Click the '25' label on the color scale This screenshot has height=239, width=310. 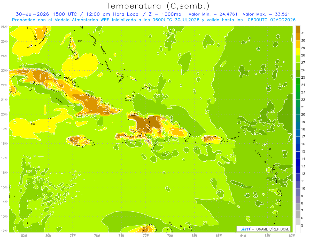(x=303, y=77)
